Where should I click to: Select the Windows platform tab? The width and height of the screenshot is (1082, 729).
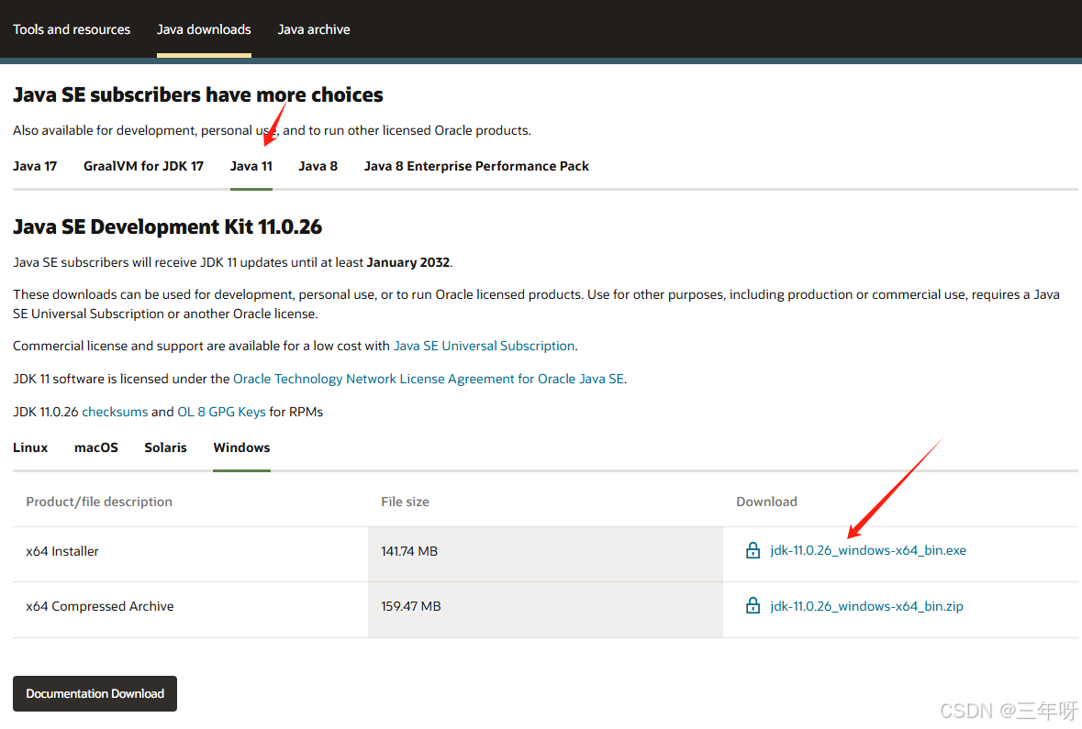(241, 447)
